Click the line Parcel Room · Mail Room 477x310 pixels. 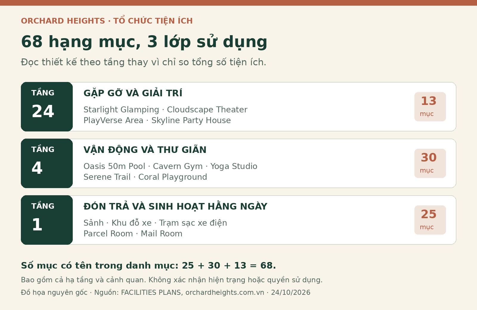[x=133, y=234]
